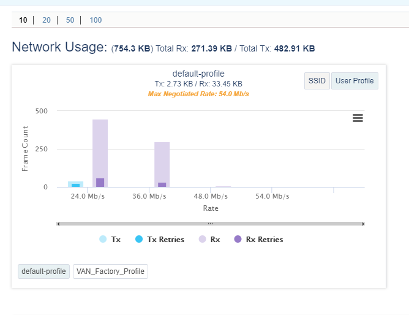
Task: Grab the chart horizontal scrollbar handle
Action: (x=210, y=224)
